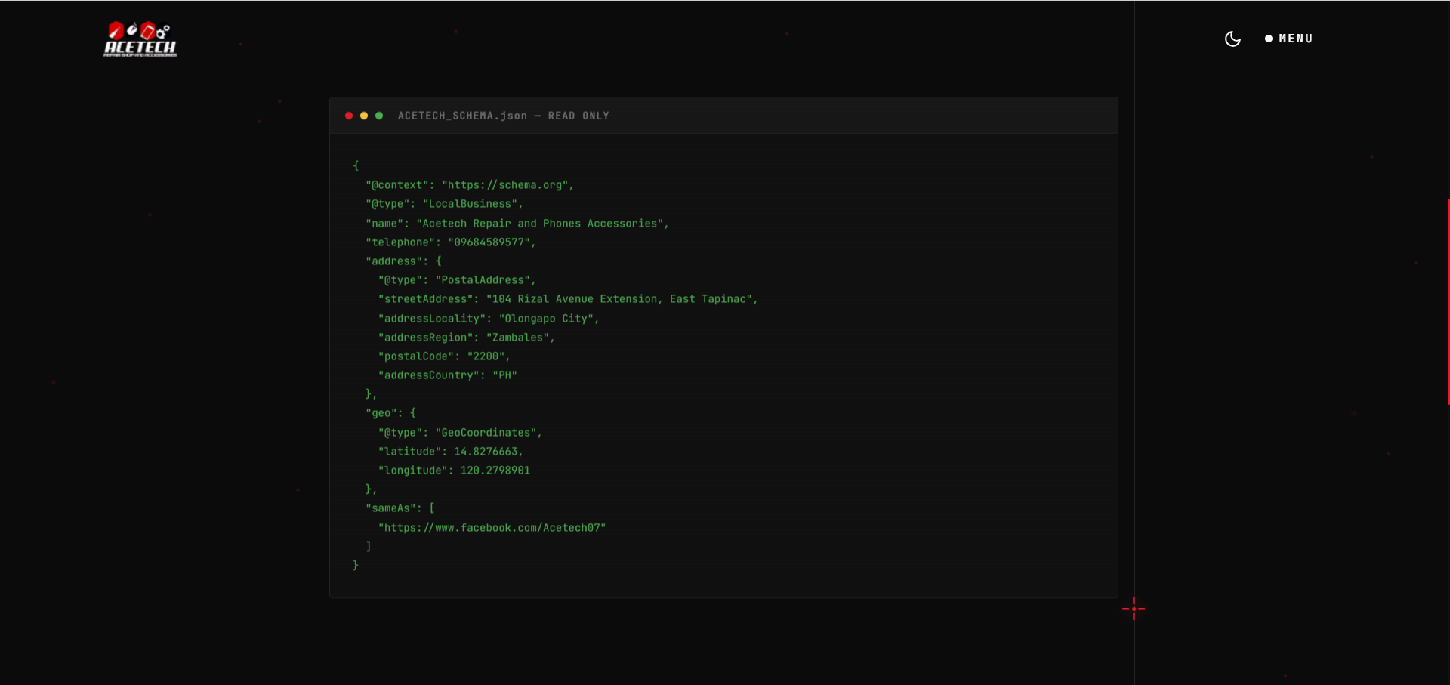Click the "sameAs": [ line
1450x685 pixels.
click(x=400, y=508)
